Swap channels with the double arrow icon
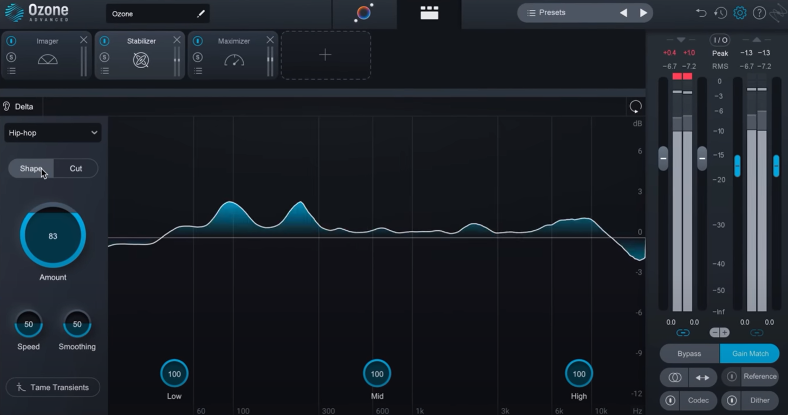The width and height of the screenshot is (788, 415). point(702,377)
